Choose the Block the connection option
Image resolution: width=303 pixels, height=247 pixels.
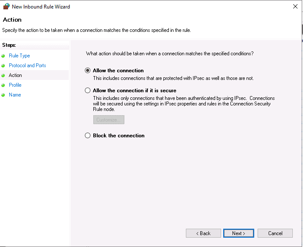point(87,135)
